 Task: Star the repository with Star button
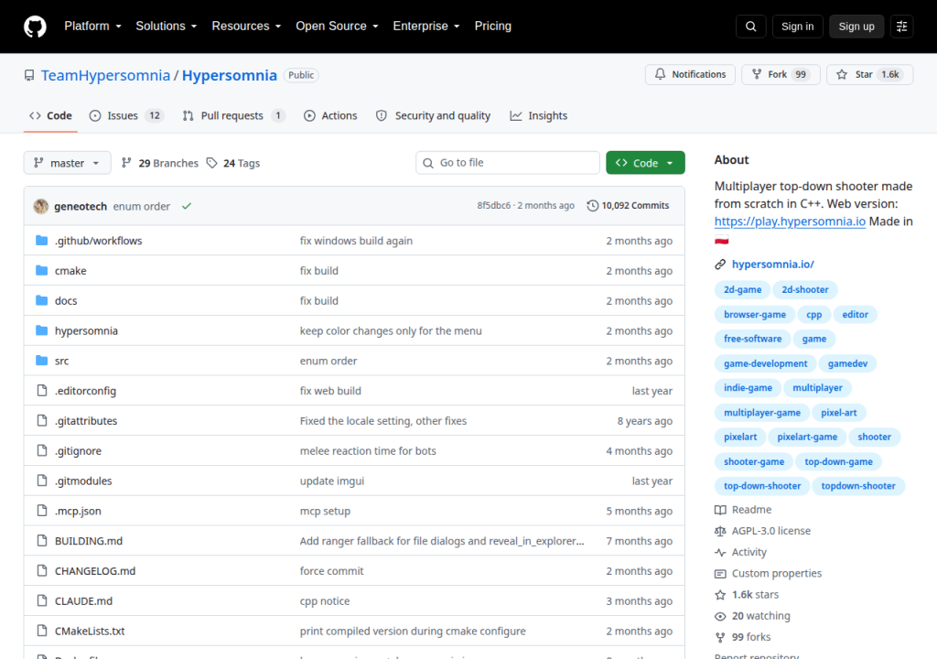coord(870,75)
